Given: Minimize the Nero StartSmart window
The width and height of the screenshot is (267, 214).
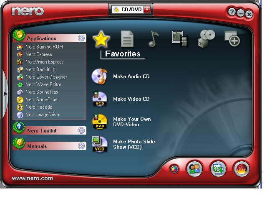Looking at the screenshot, I should click(241, 13).
